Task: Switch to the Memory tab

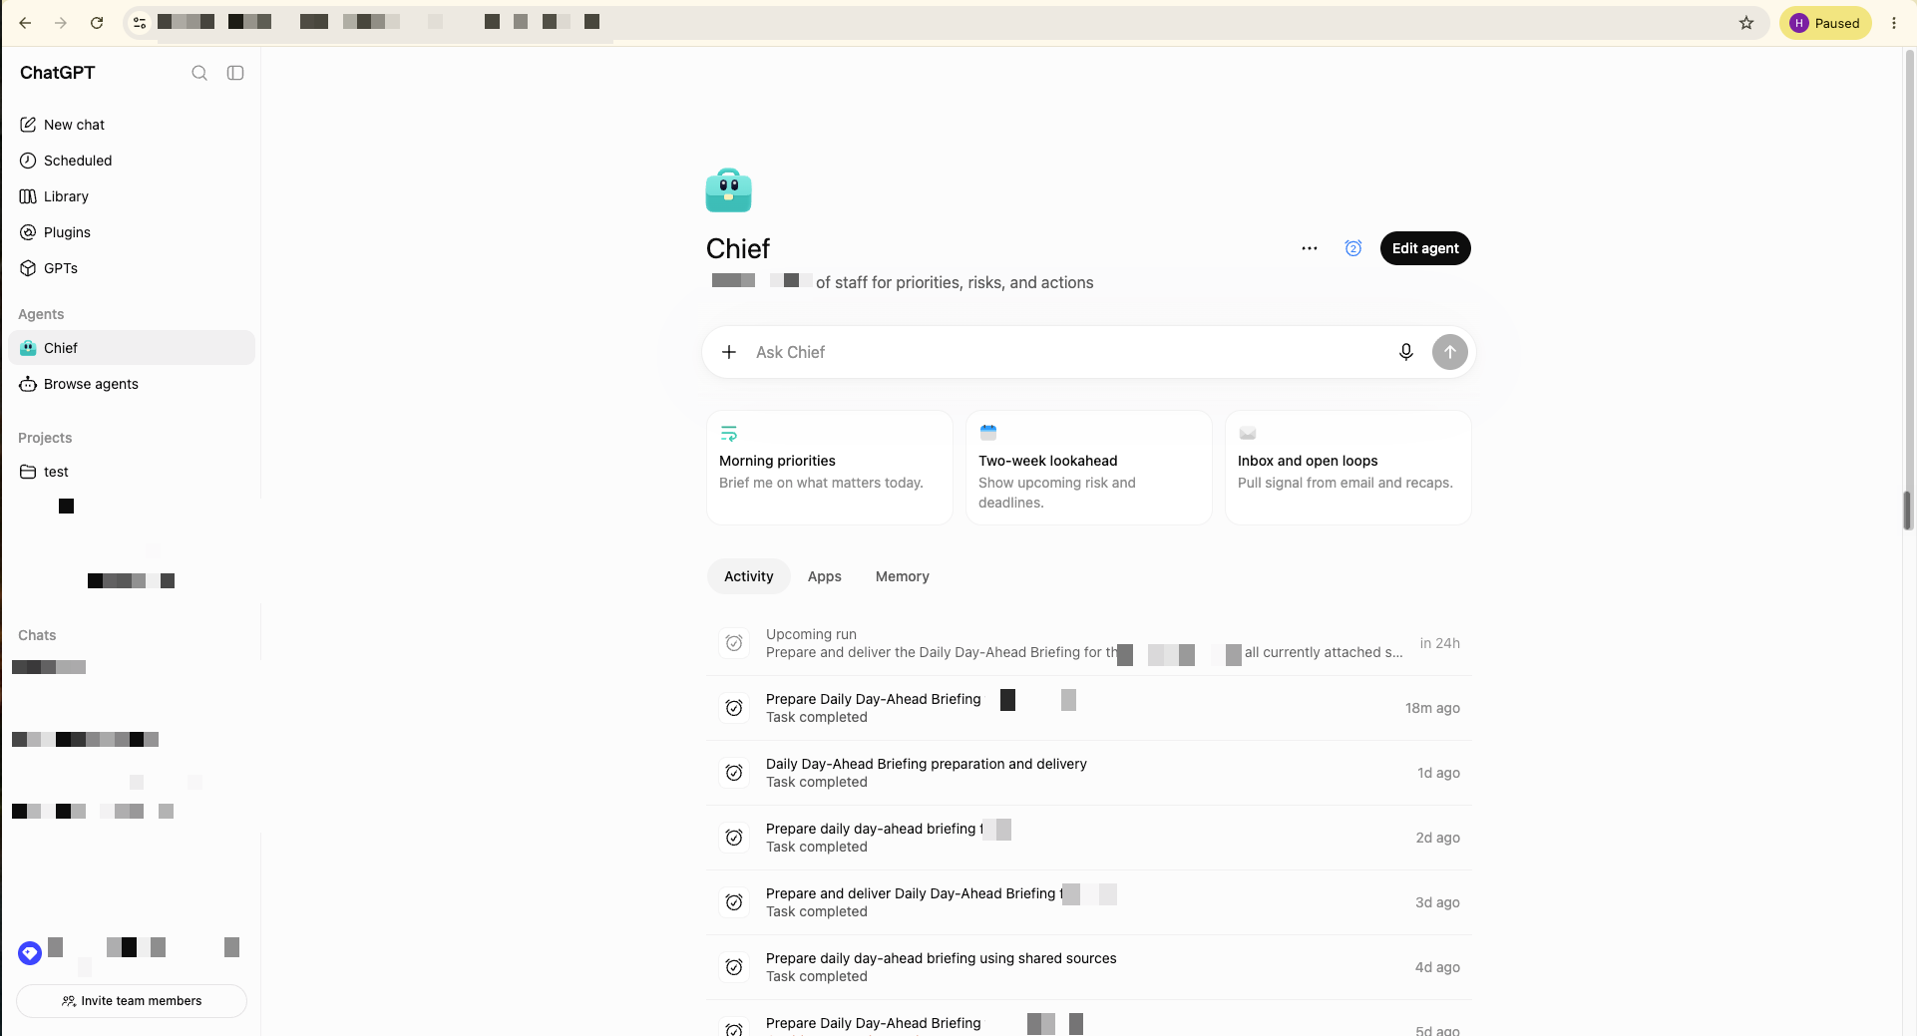Action: point(903,576)
